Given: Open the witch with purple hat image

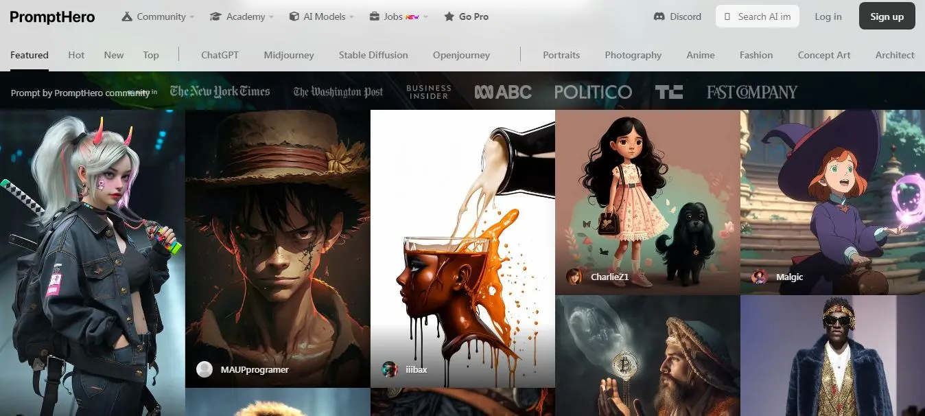Looking at the screenshot, I should tap(832, 203).
